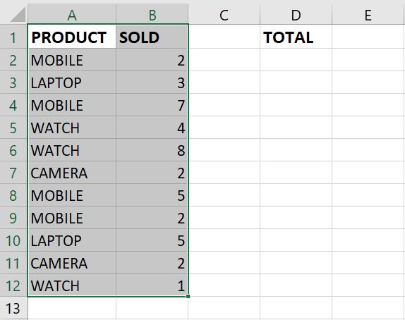The image size is (405, 320).
Task: Select row 10 header
Action: tap(13, 240)
